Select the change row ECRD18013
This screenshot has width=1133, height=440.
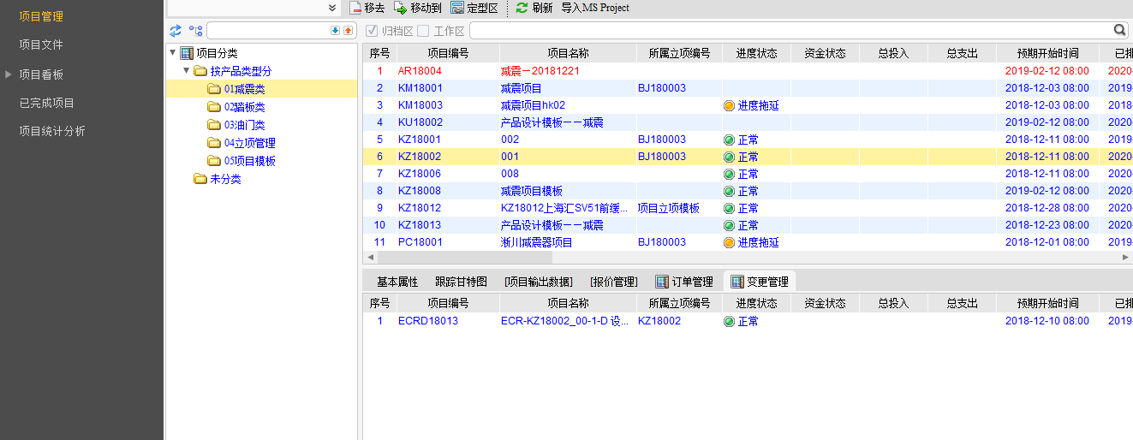(748, 321)
